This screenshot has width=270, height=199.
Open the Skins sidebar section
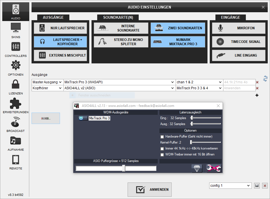(16, 30)
